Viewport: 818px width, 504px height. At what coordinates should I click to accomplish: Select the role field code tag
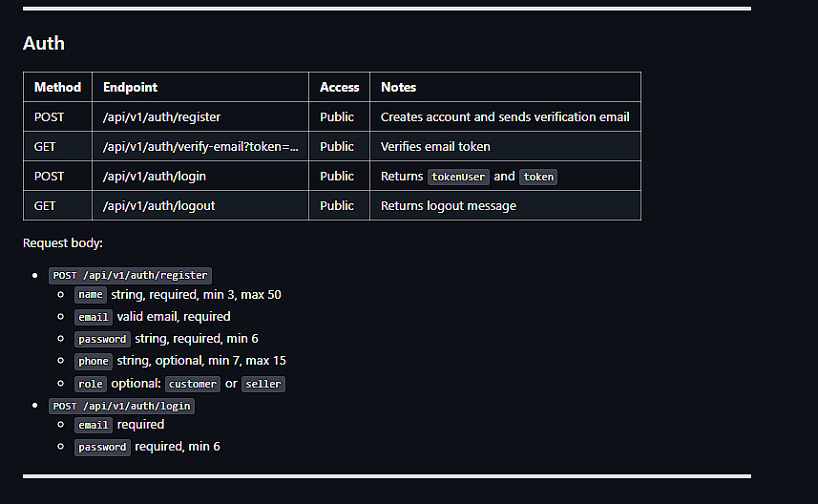pyautogui.click(x=91, y=384)
